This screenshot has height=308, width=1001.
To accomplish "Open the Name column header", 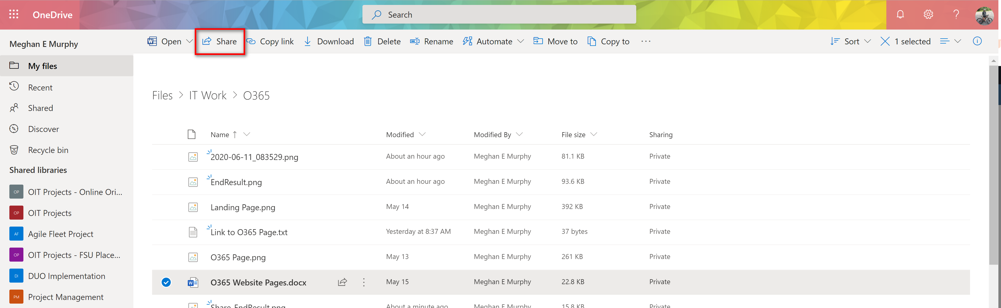I will 230,135.
